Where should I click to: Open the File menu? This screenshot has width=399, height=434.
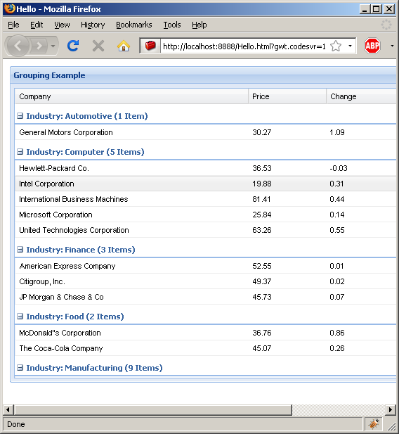(13, 25)
